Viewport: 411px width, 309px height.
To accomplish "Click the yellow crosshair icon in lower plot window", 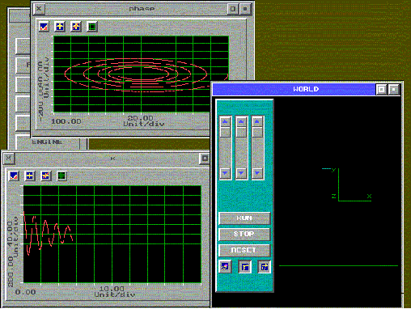I will [30, 176].
